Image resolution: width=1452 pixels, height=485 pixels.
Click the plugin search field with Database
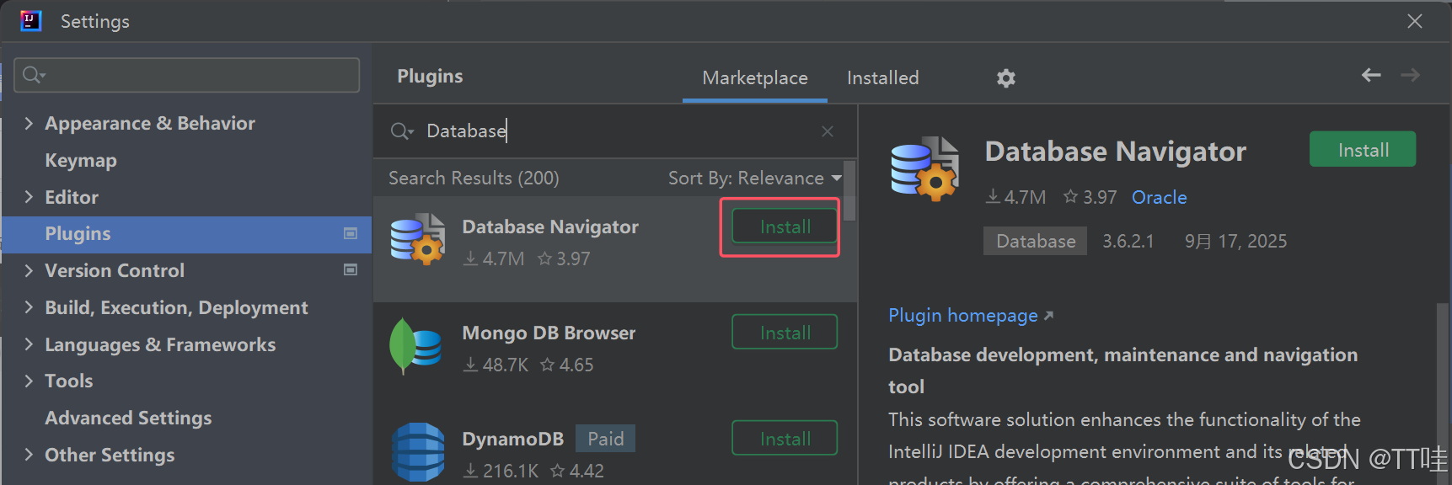click(x=615, y=131)
